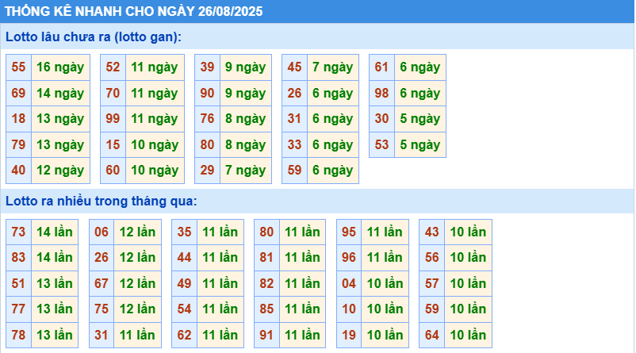Screen dimensions: 636x353
Task: Click lotto number 95 with 11 lần
Action: pos(349,232)
